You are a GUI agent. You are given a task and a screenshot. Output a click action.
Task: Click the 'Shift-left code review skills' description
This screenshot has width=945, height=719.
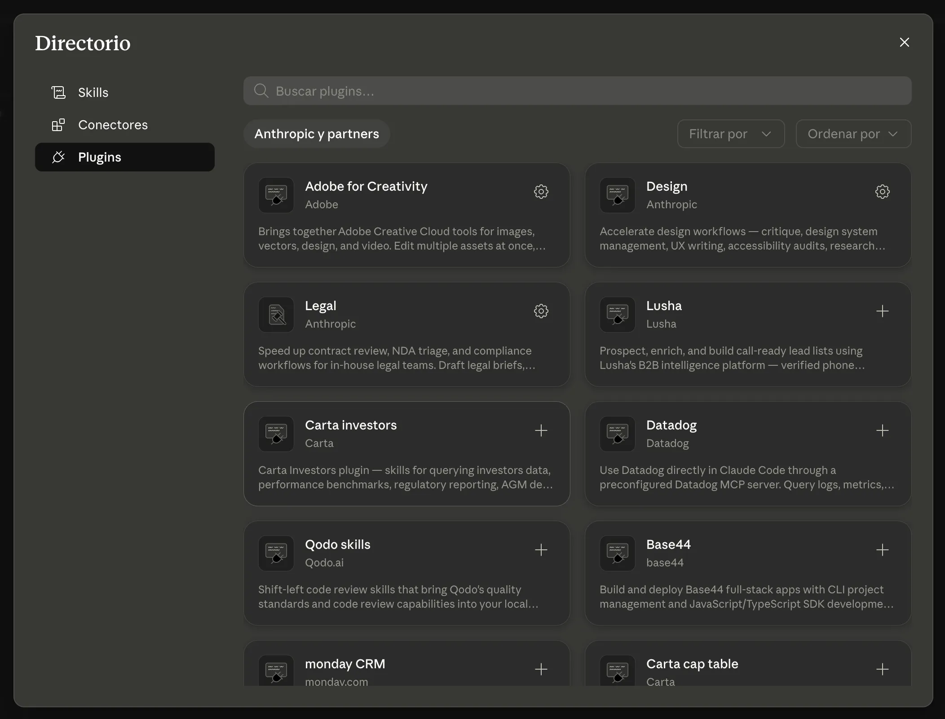click(398, 597)
